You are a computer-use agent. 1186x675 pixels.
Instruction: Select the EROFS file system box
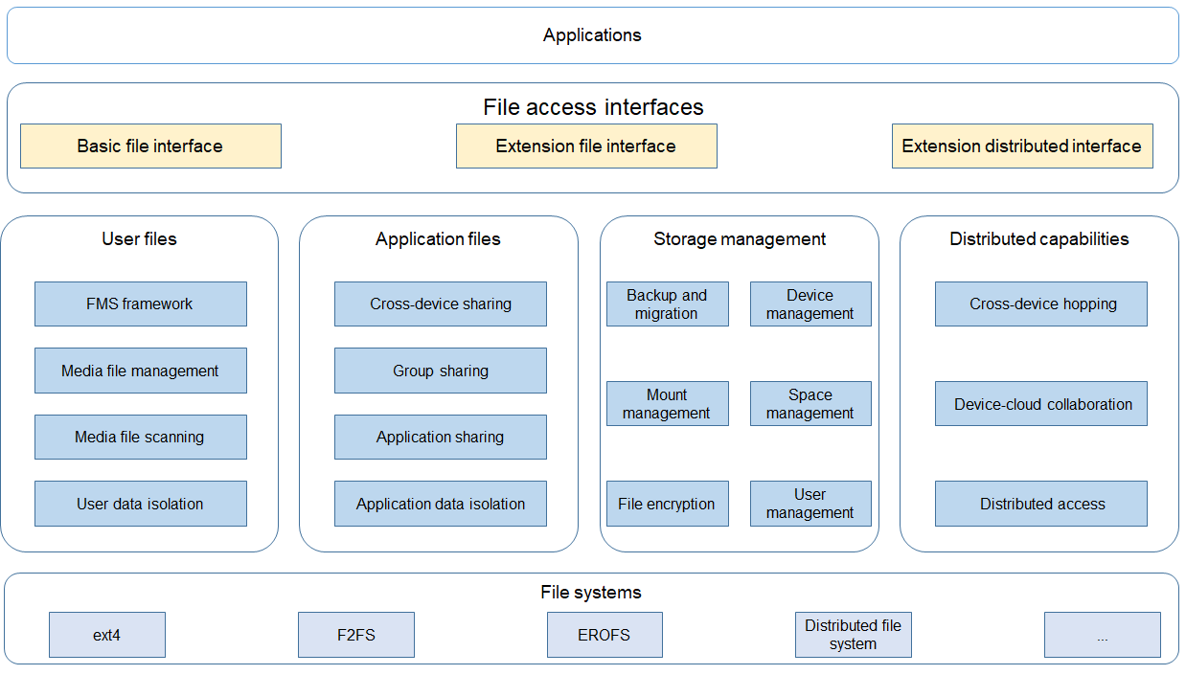604,635
